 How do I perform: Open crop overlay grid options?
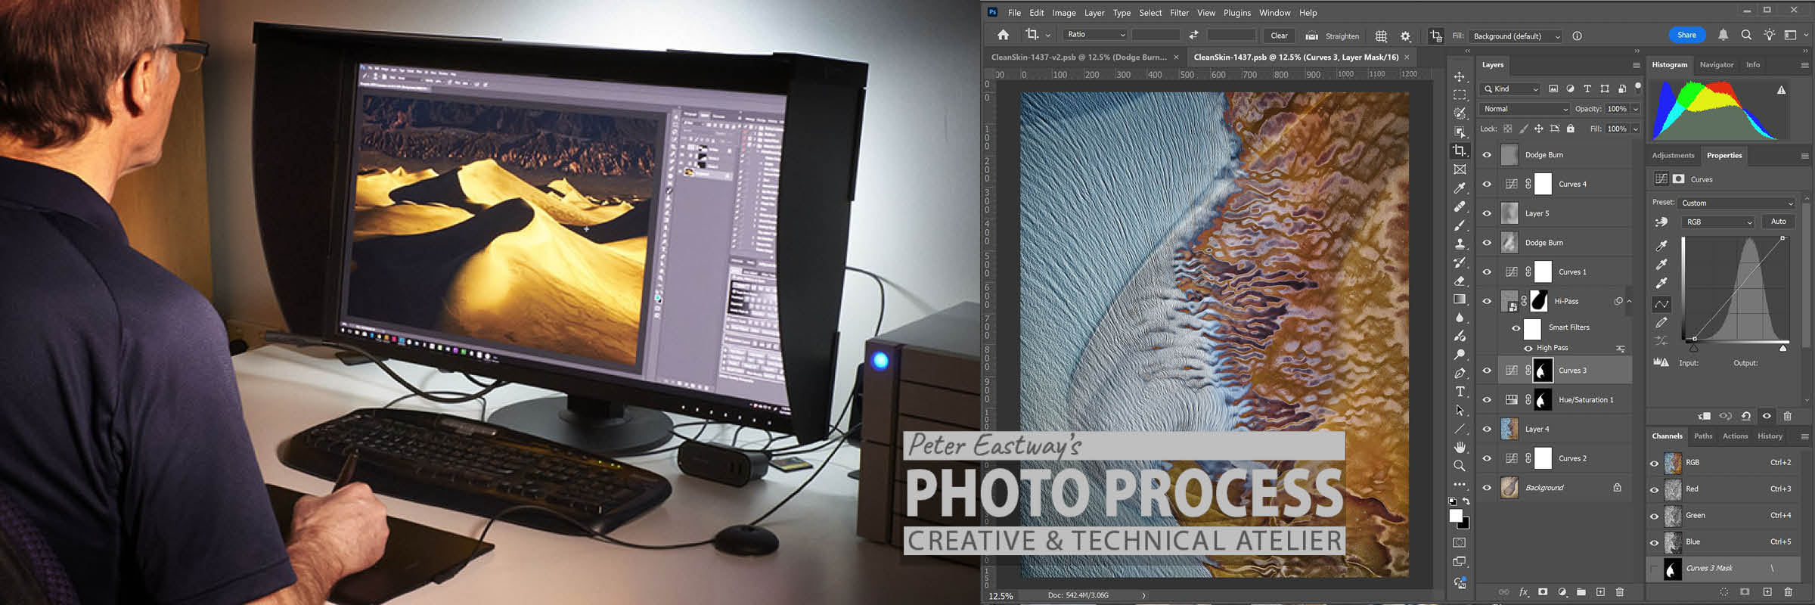1381,36
